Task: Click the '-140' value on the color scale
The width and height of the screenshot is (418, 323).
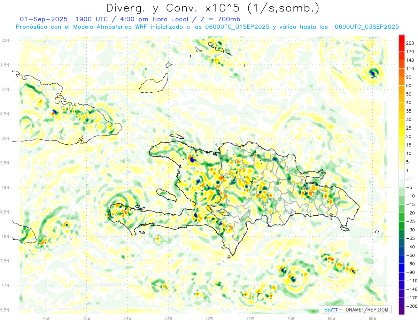Action: click(x=411, y=290)
